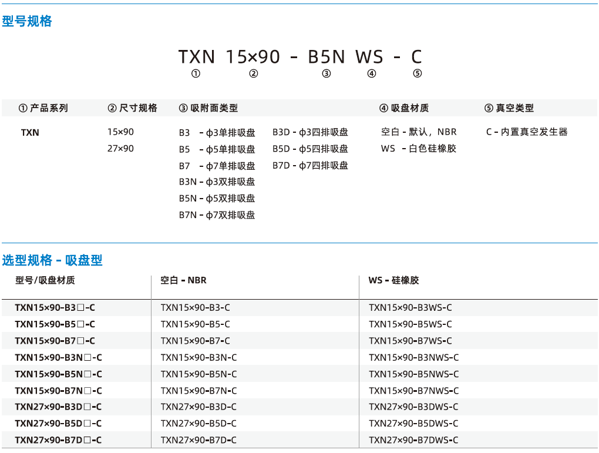Click the entry B7 - φ7单排吸盘

[x=217, y=166]
